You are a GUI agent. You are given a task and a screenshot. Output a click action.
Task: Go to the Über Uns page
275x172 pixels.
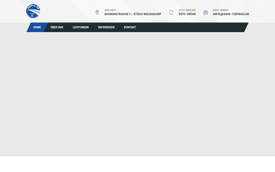57,28
